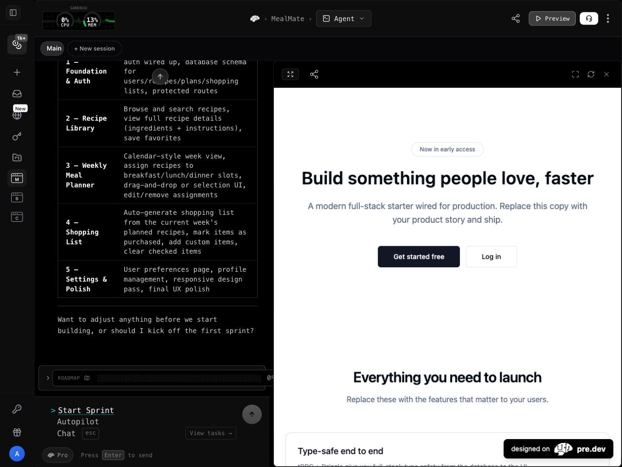Open the gift icon in sidebar
Image resolution: width=622 pixels, height=467 pixels.
coord(17,432)
